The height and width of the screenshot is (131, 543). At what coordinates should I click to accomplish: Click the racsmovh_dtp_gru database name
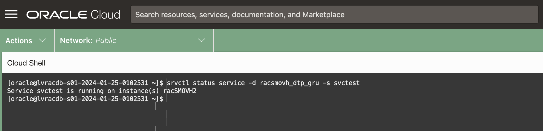289,83
